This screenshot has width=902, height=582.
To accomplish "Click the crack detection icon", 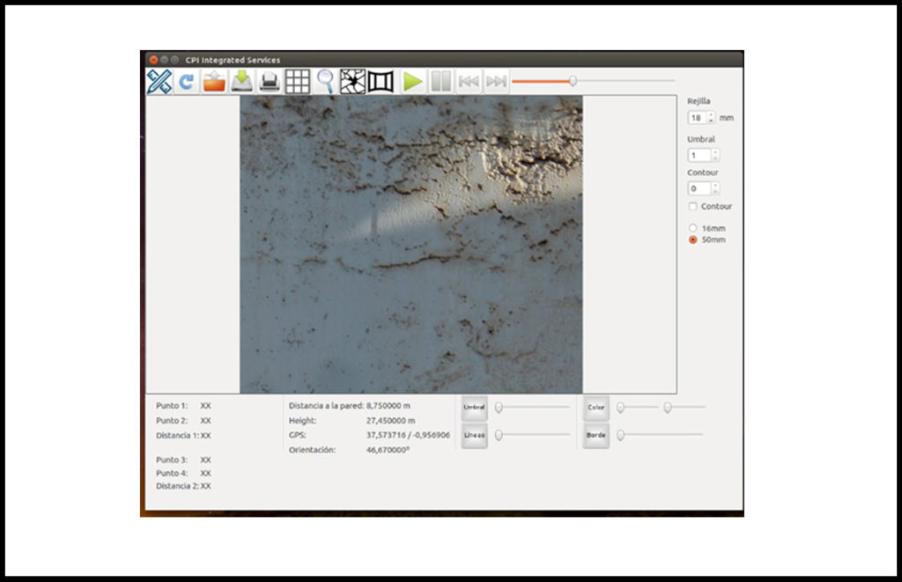I will point(352,82).
